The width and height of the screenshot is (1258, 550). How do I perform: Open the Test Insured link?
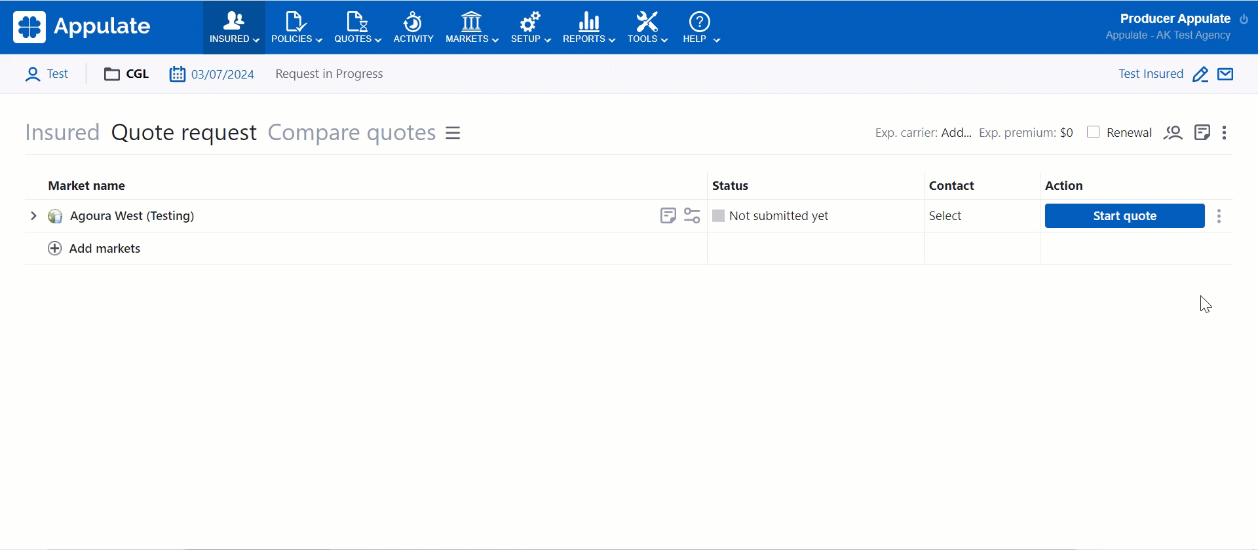[1151, 74]
